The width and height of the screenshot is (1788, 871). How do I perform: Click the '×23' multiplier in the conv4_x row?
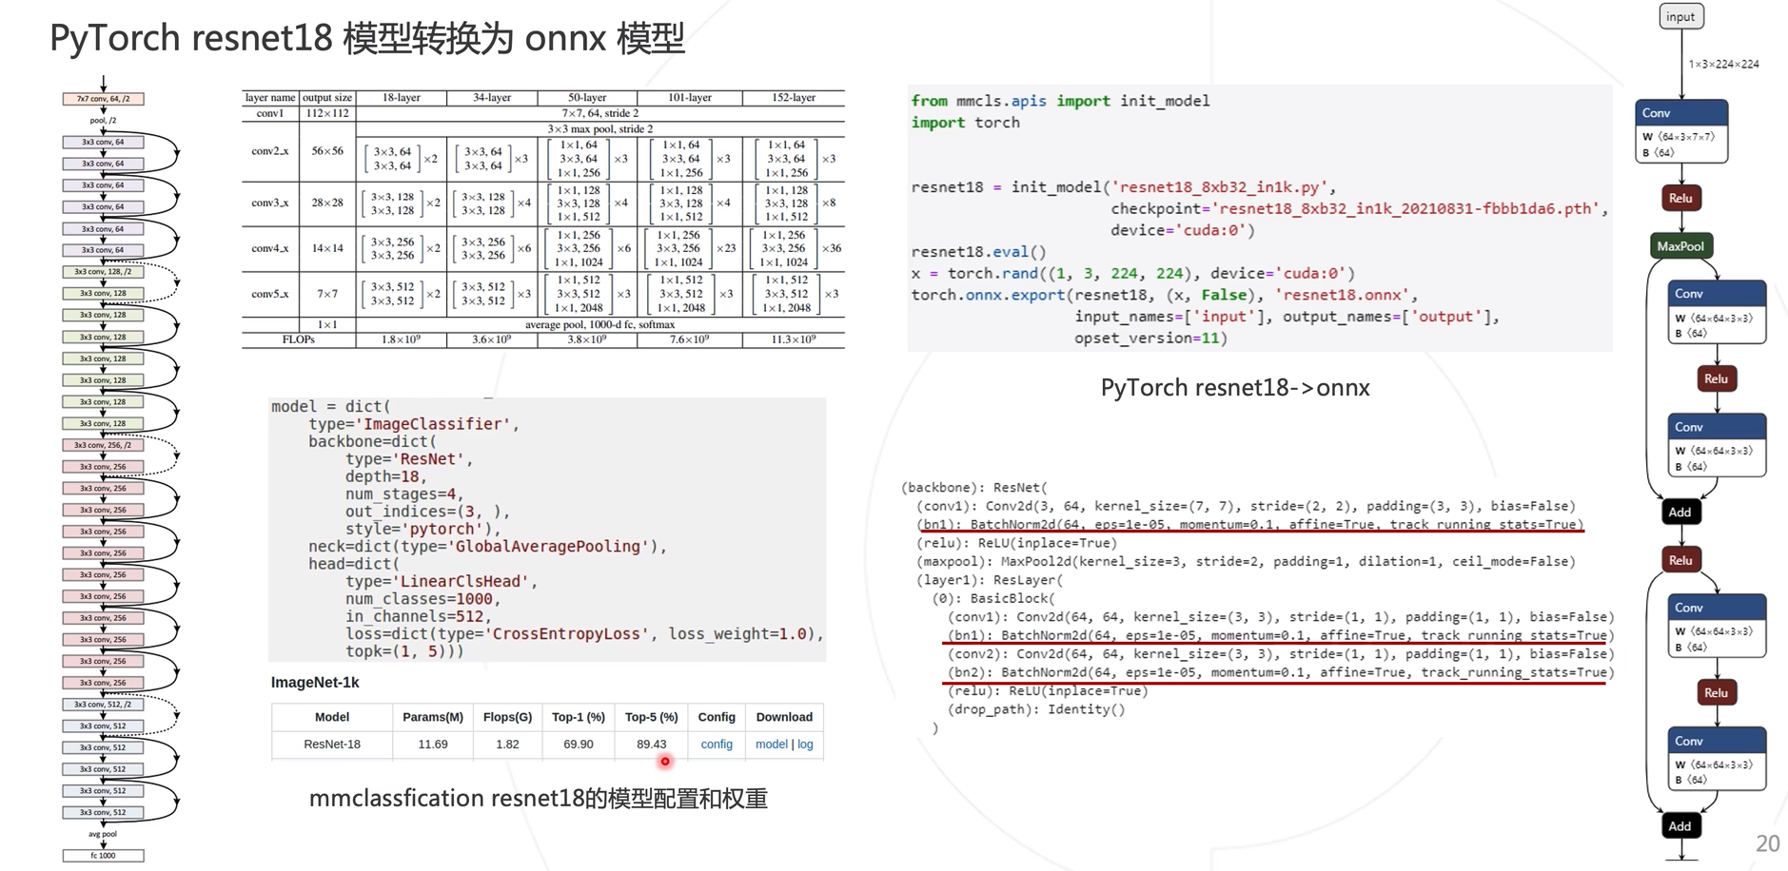[726, 248]
